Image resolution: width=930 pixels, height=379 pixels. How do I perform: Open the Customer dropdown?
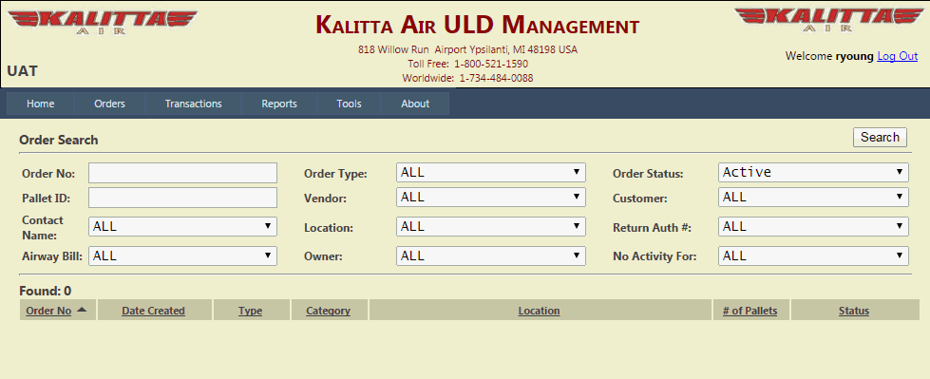(x=813, y=197)
